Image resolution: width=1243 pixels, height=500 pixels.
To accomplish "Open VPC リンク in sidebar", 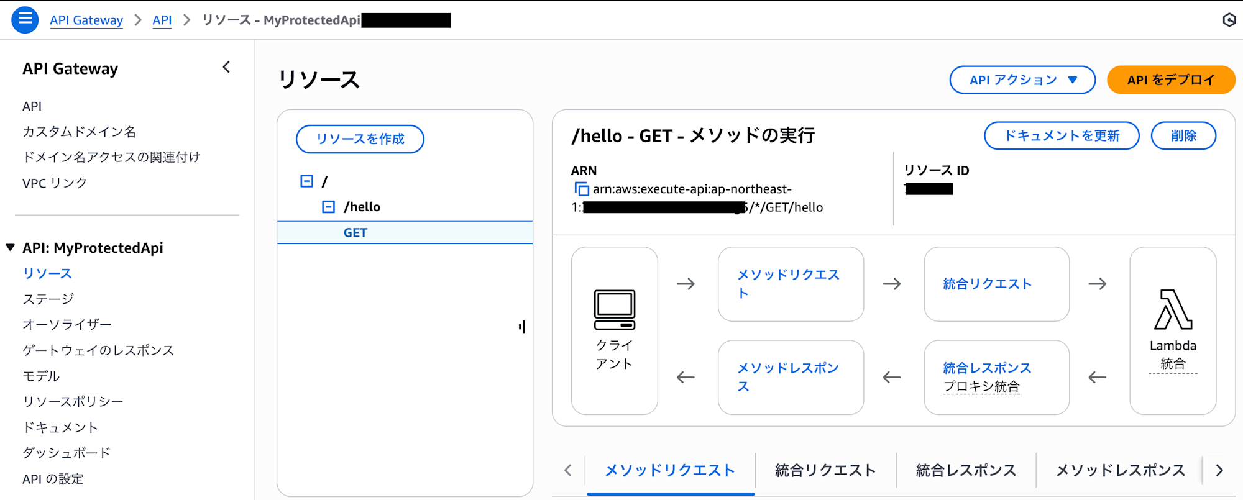I will (55, 183).
